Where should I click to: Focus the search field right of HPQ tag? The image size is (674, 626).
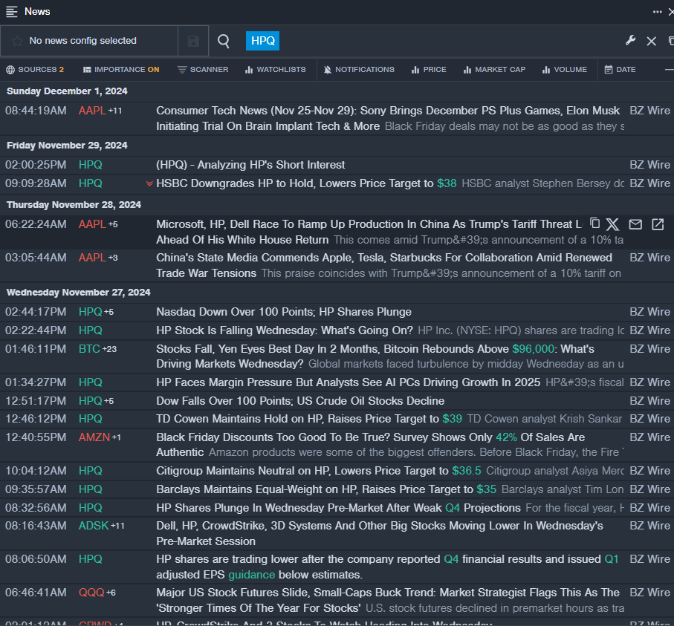pos(449,41)
